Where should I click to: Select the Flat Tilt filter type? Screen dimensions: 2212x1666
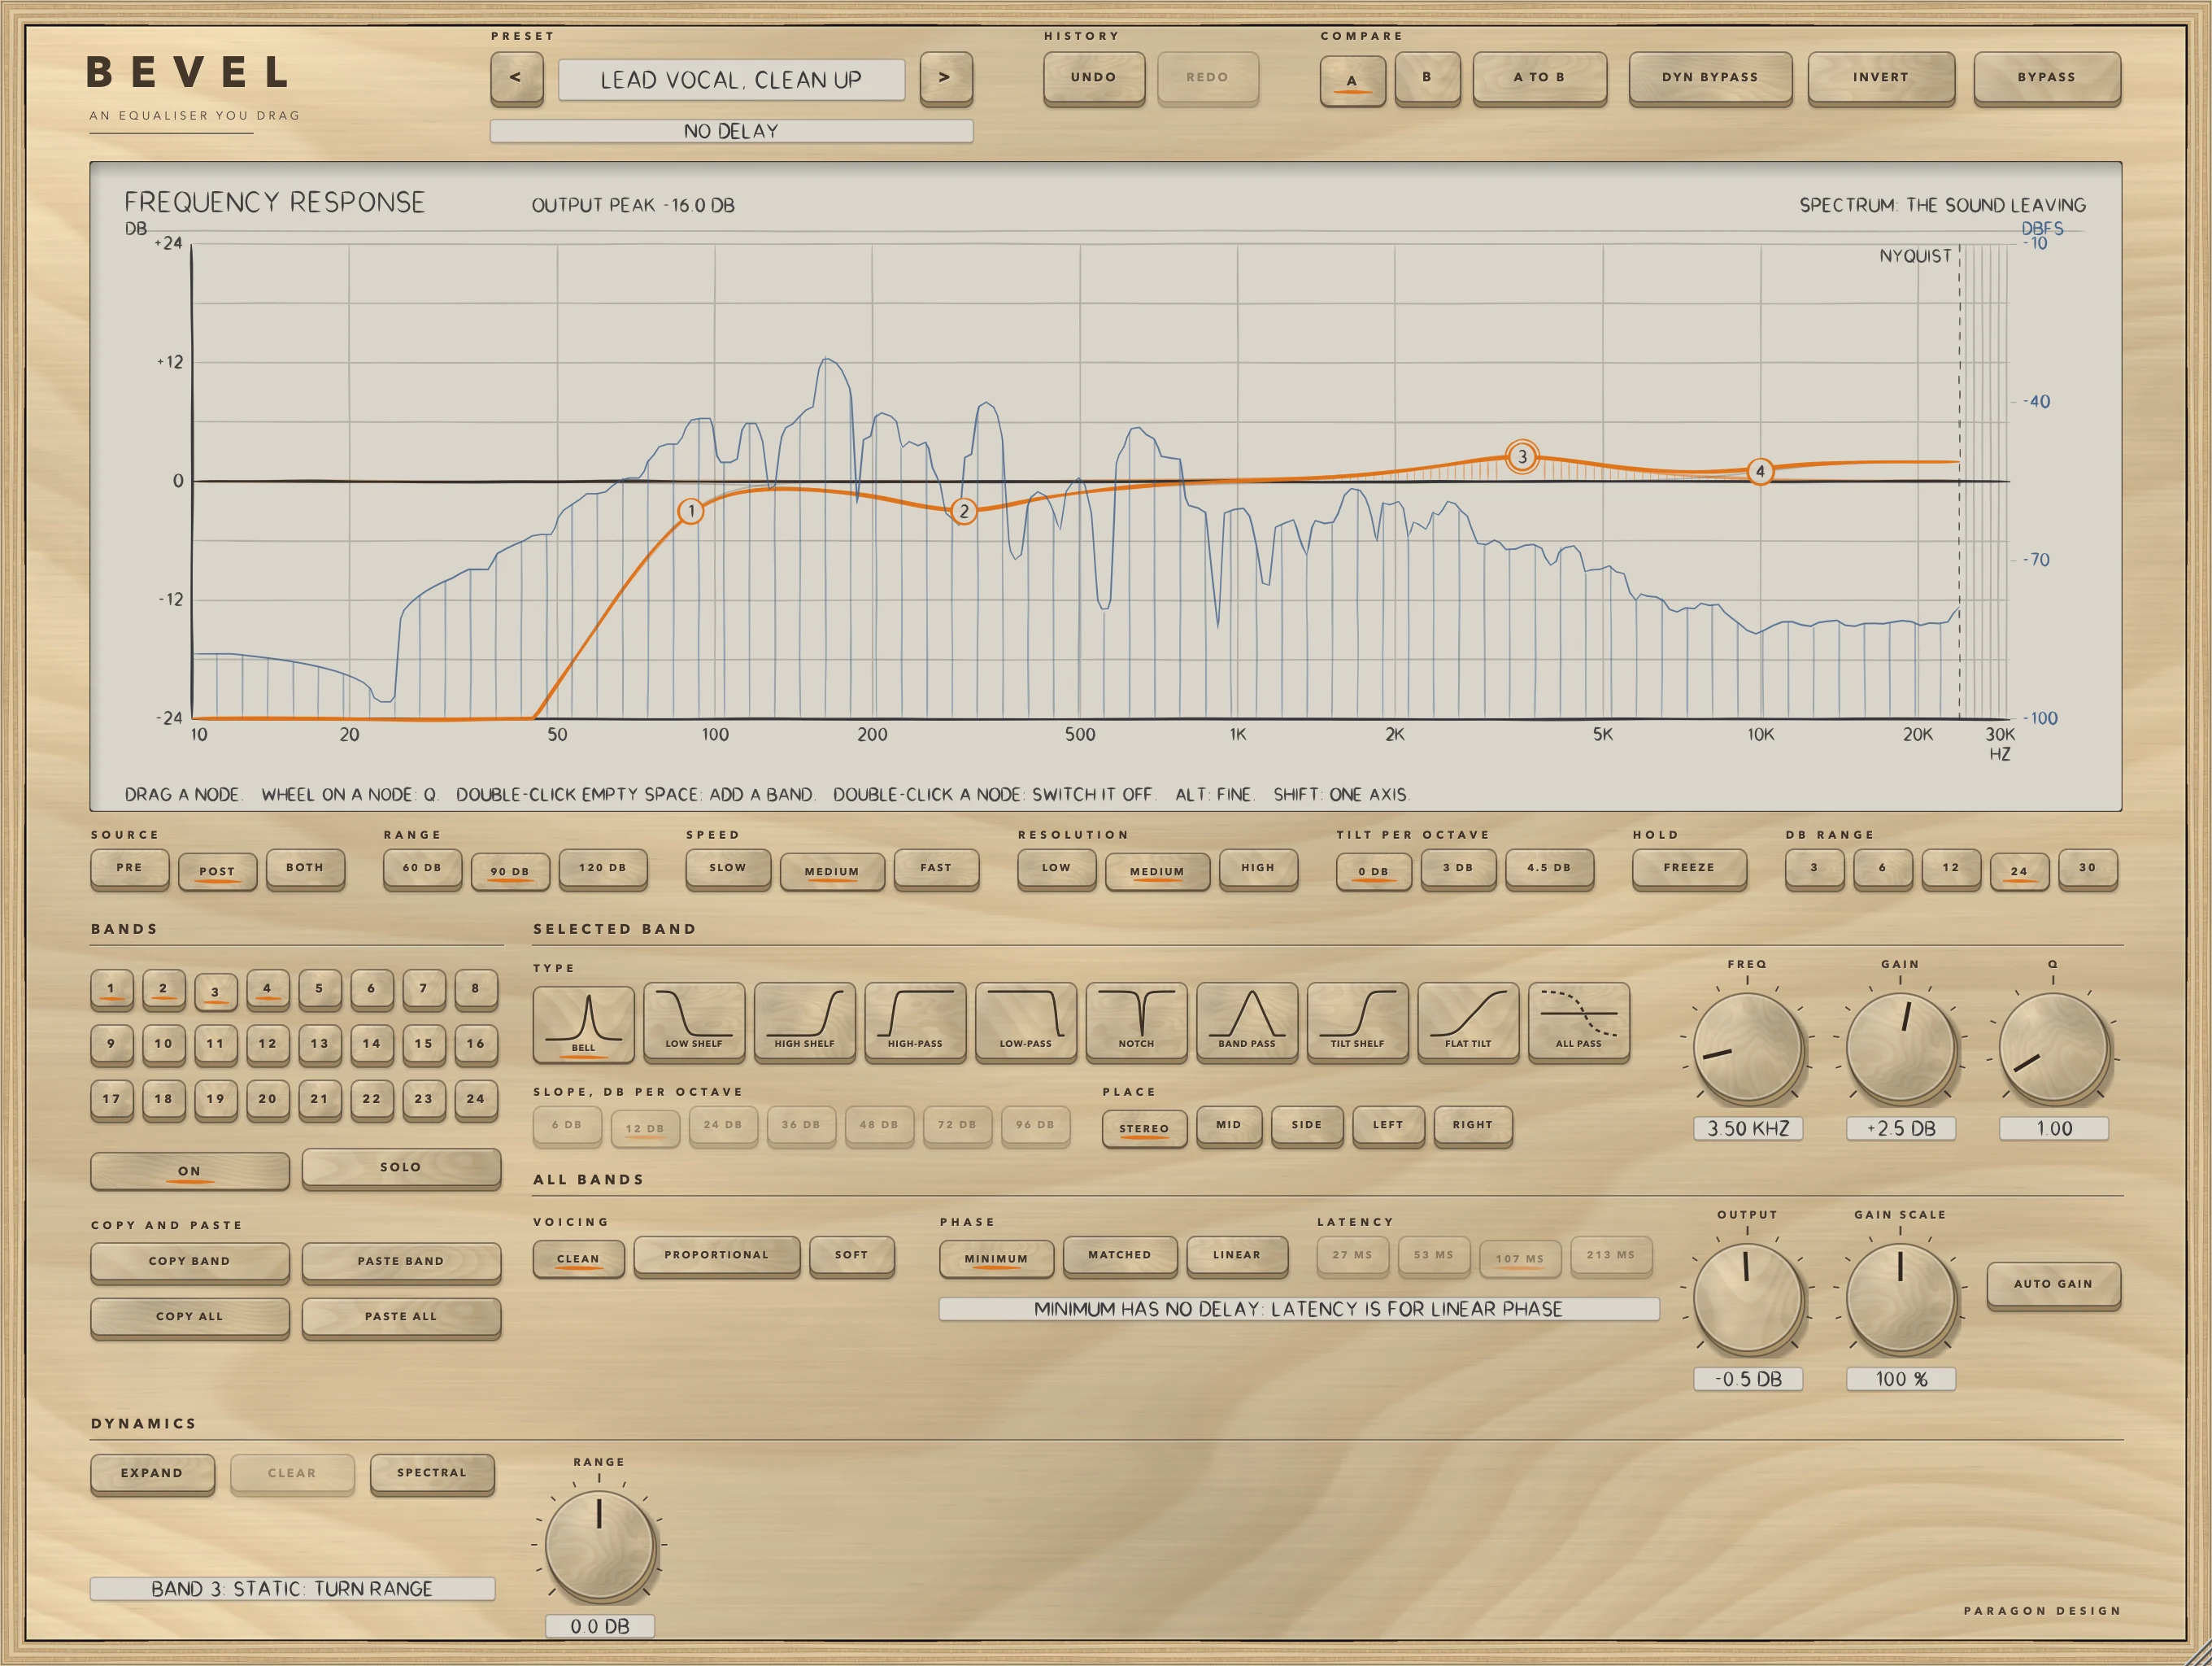(1468, 1021)
